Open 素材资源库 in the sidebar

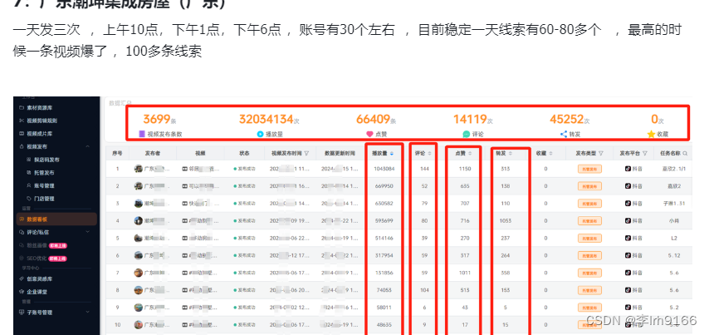(x=39, y=108)
